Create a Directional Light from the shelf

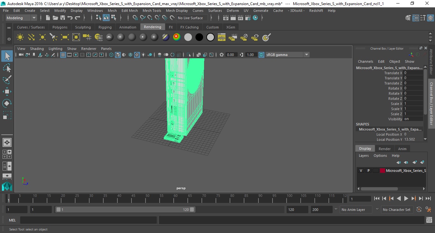tap(31, 37)
